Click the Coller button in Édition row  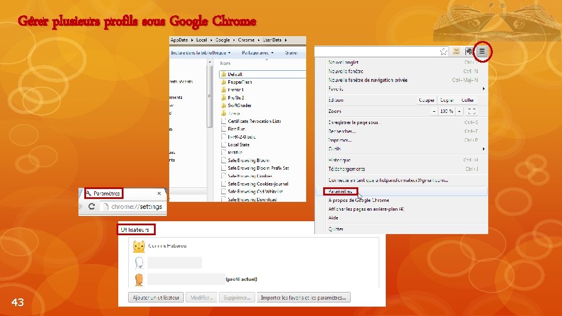[x=467, y=100]
